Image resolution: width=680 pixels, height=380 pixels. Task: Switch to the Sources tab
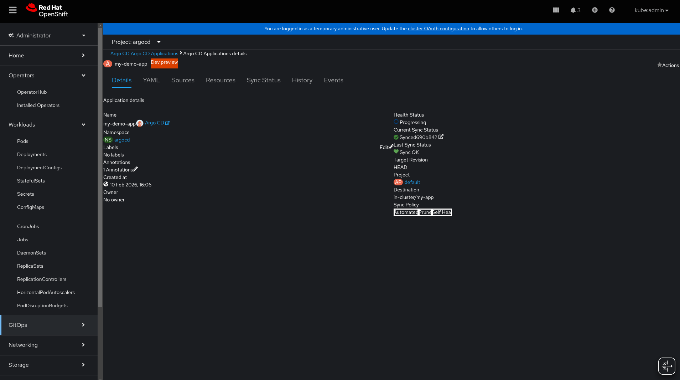coord(183,80)
